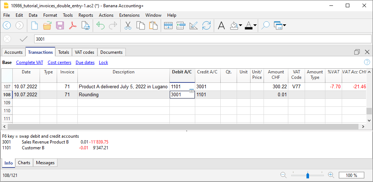Click the Undo arrow icon

(100, 25)
